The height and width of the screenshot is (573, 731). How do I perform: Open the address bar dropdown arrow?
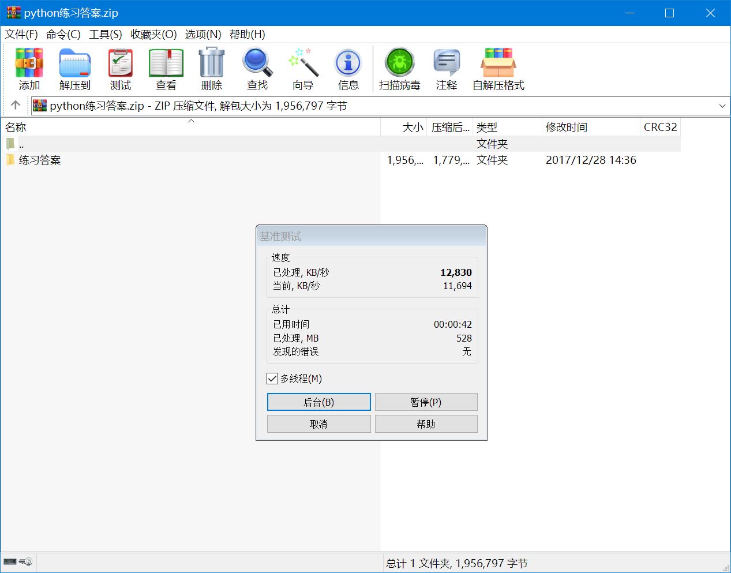click(x=722, y=106)
